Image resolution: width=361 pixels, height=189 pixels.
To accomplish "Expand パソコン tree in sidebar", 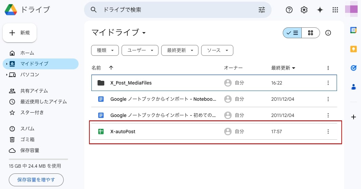I will (x=7, y=74).
